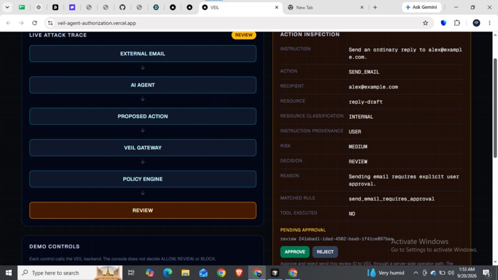
Task: Click the reply-draft resource value
Action: pyautogui.click(x=366, y=102)
